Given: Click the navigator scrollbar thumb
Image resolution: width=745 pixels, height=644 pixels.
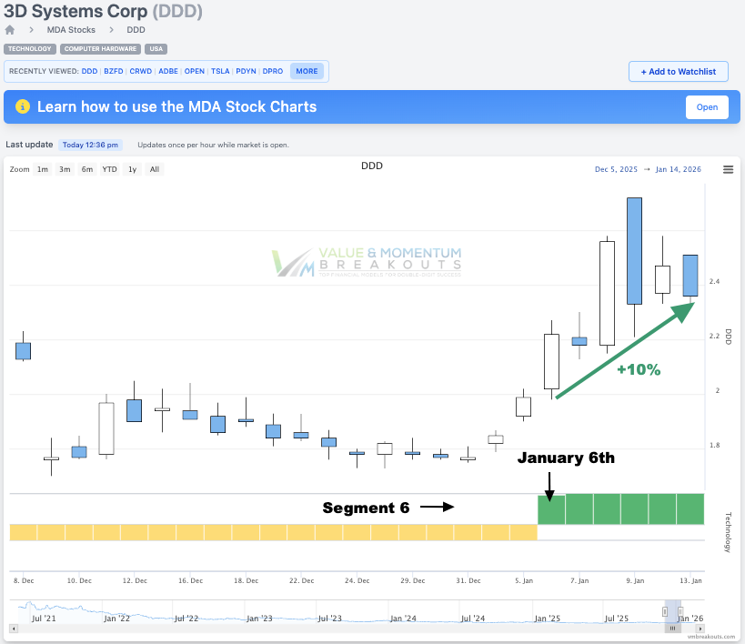Looking at the screenshot, I should pos(672,628).
